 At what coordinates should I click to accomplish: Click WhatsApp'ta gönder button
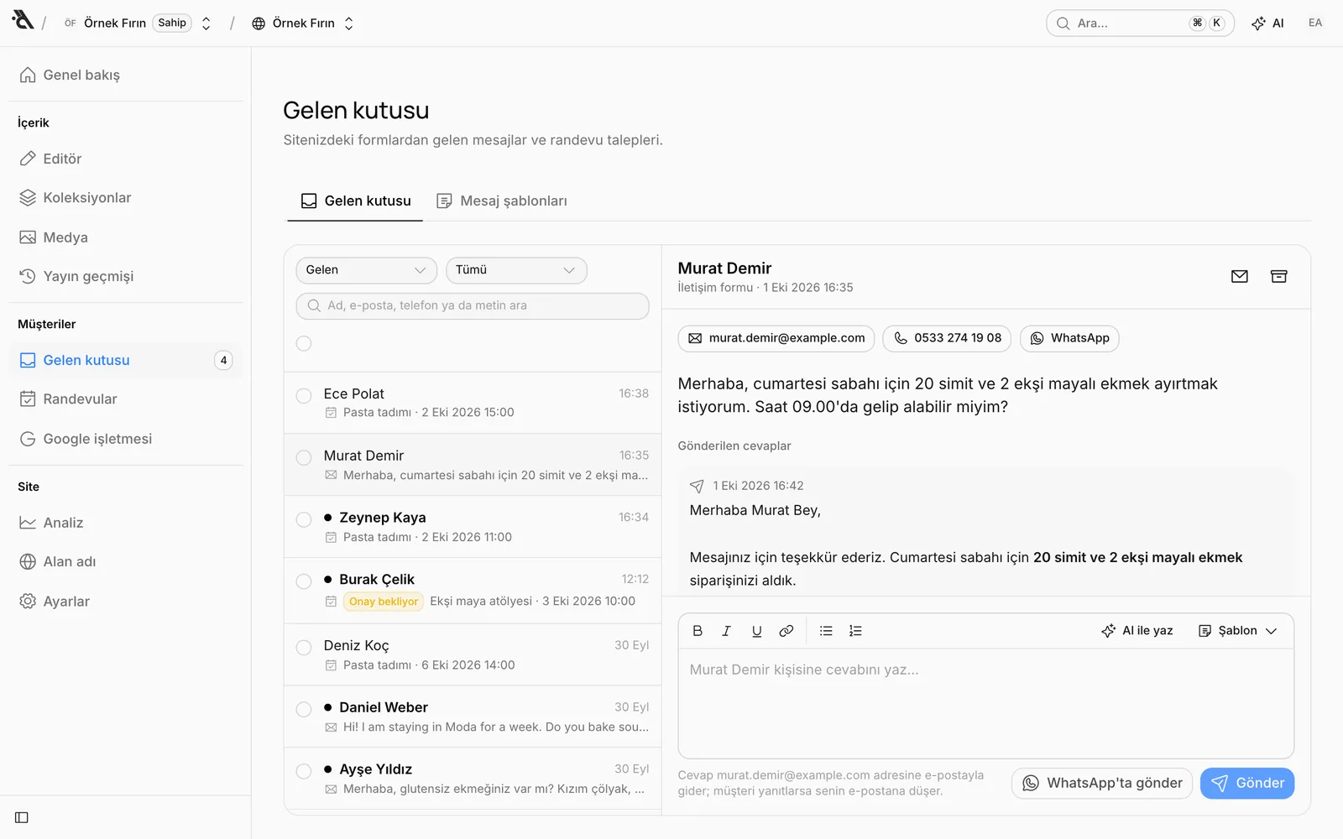point(1102,784)
